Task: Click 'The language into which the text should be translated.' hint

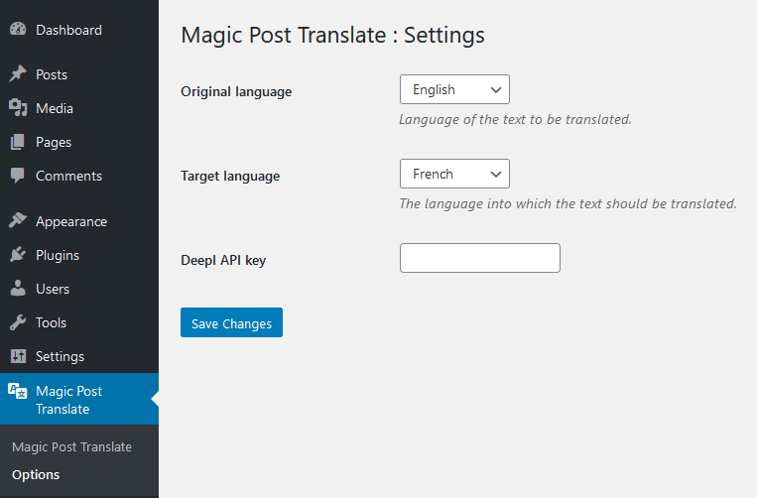Action: [568, 204]
